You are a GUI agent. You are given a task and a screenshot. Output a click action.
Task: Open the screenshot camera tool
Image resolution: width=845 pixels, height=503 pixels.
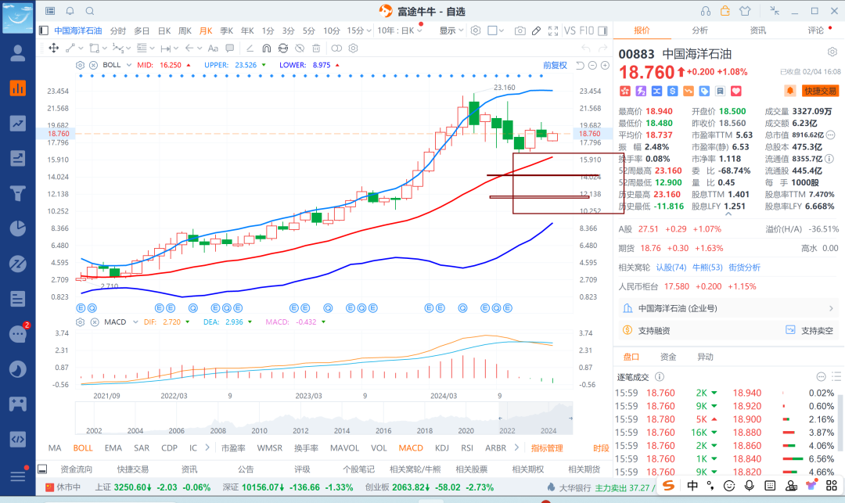point(520,31)
